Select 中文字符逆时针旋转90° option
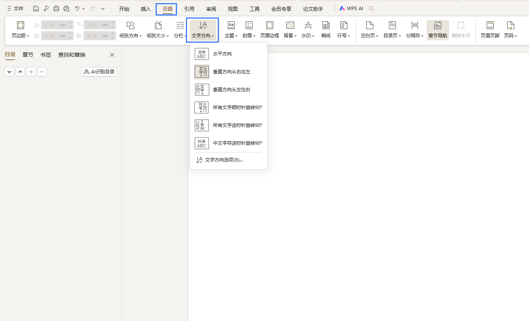Viewport: 529px width, 321px height. coord(229,143)
